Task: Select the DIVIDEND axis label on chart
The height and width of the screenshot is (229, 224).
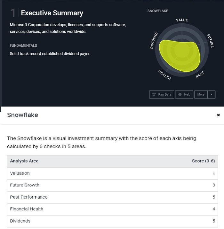Action: tap(154, 41)
